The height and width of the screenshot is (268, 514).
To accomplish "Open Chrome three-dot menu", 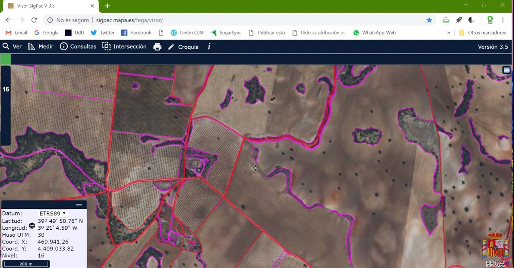I will (503, 20).
